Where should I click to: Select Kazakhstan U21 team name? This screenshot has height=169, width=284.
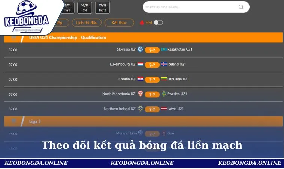pos(180,49)
